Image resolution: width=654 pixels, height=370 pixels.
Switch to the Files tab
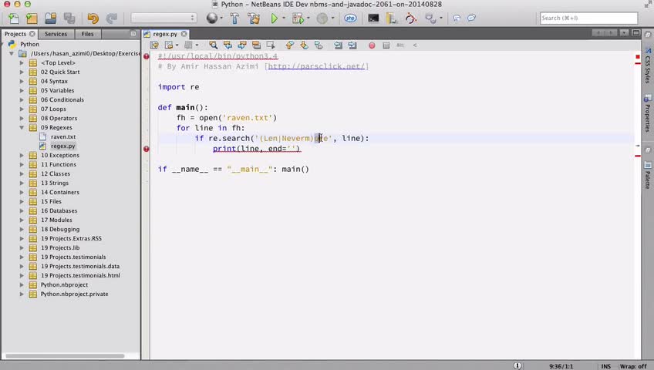(88, 34)
